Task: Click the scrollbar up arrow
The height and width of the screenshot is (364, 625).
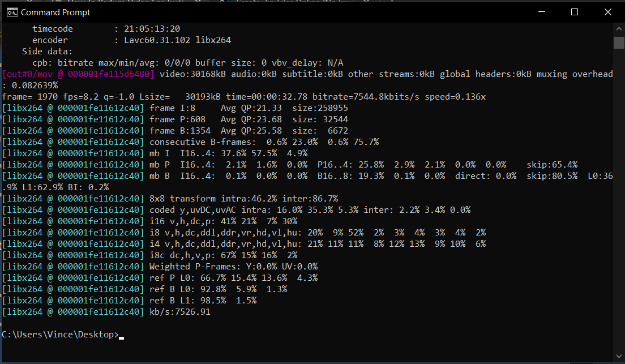Action: pos(618,28)
